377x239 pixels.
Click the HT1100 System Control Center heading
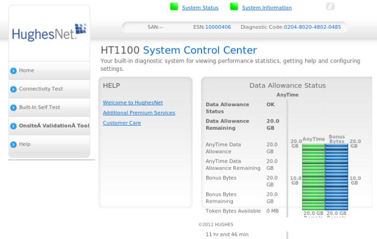click(x=179, y=50)
